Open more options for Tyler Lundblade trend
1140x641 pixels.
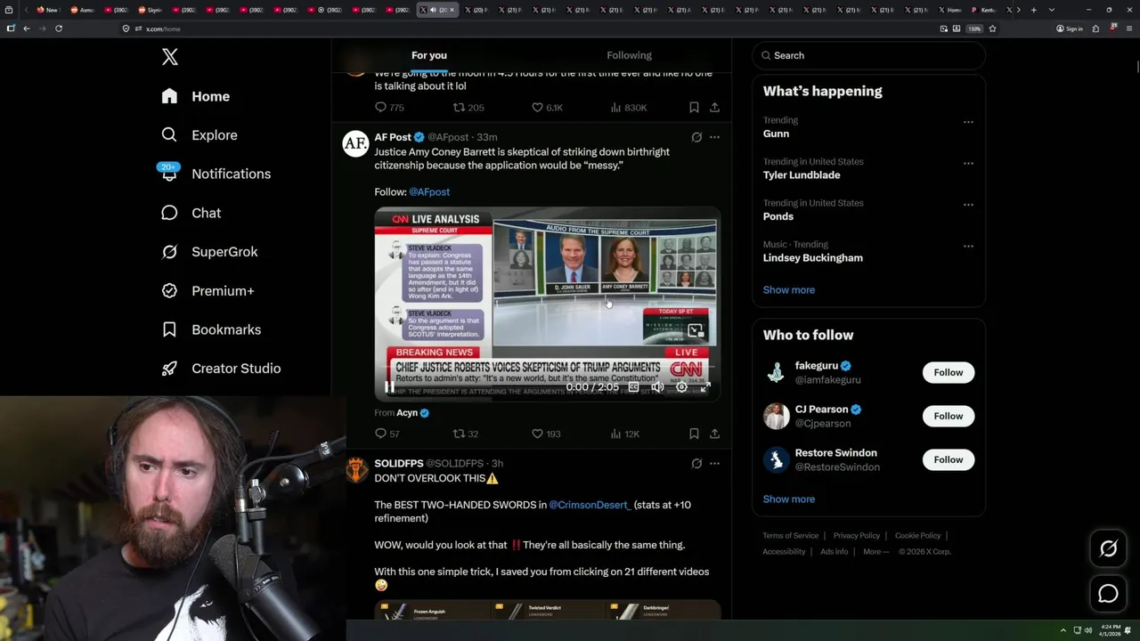[968, 164]
